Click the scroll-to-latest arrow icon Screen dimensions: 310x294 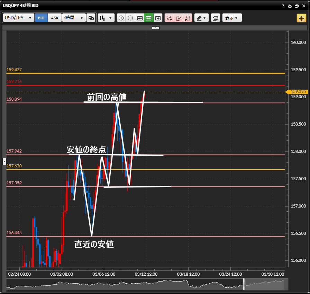tap(158, 18)
